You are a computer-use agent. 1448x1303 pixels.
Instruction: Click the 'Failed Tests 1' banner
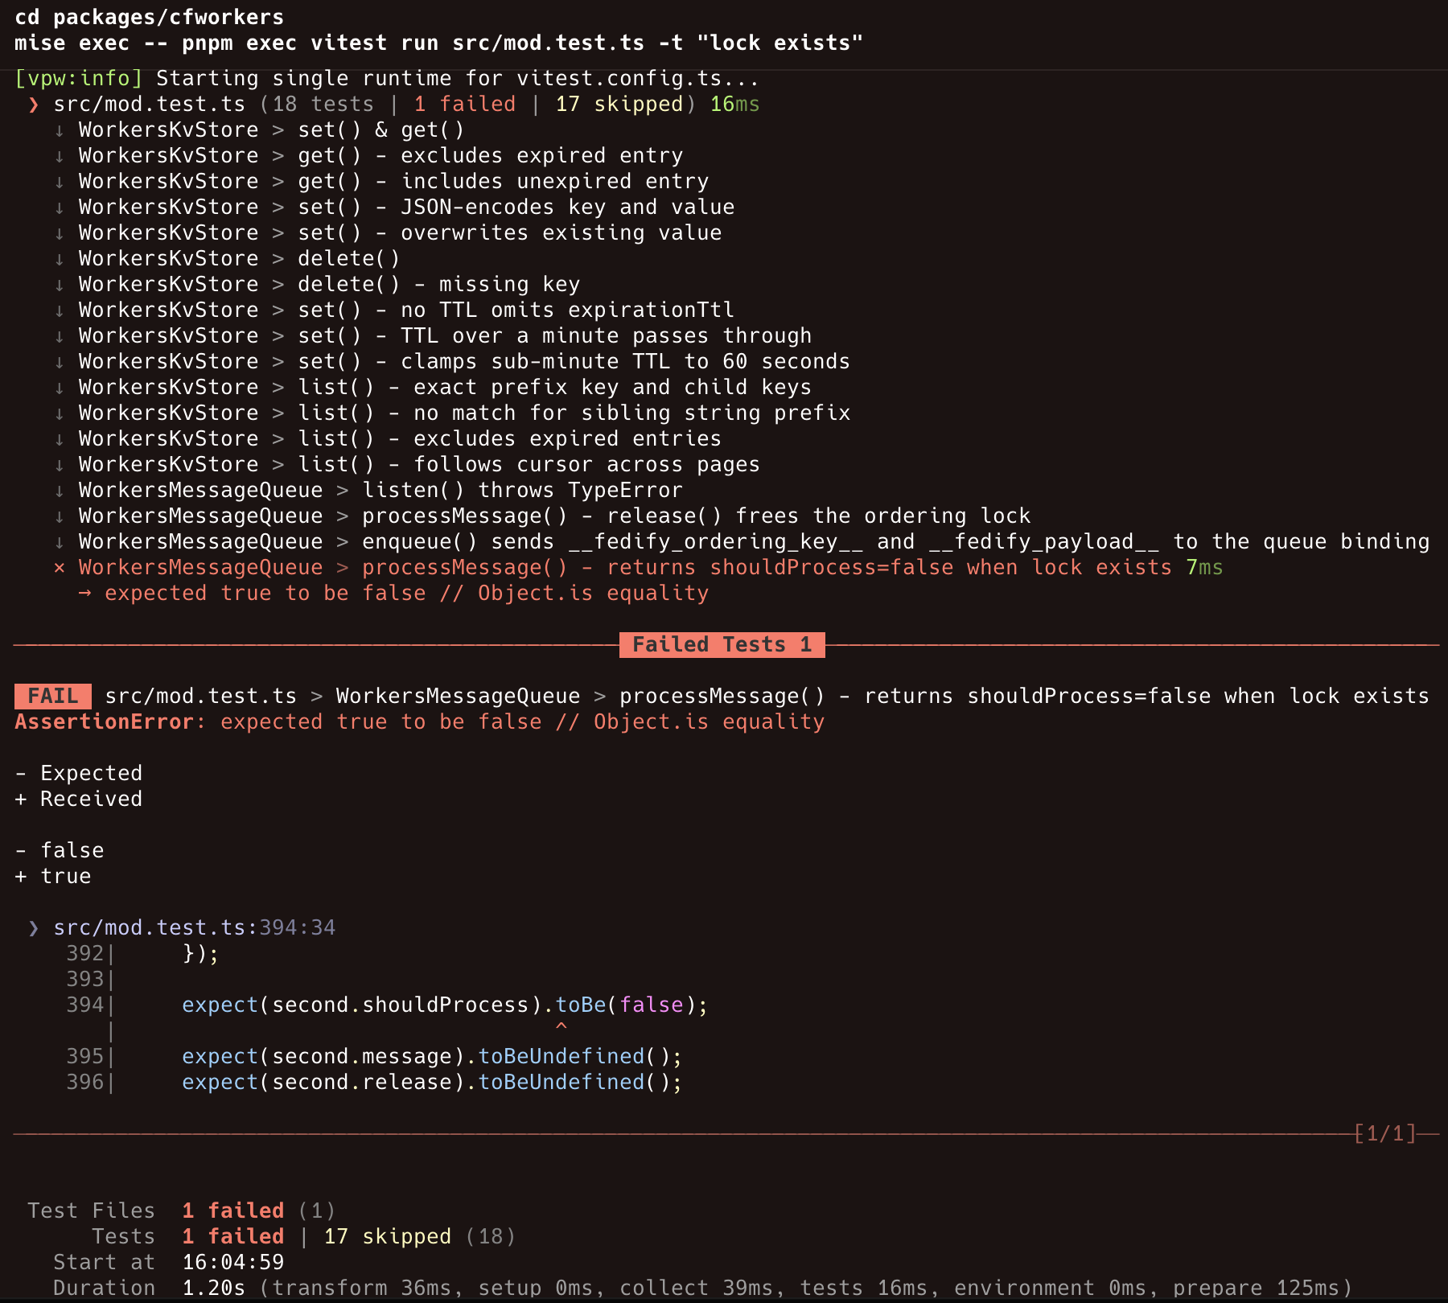pyautogui.click(x=722, y=644)
